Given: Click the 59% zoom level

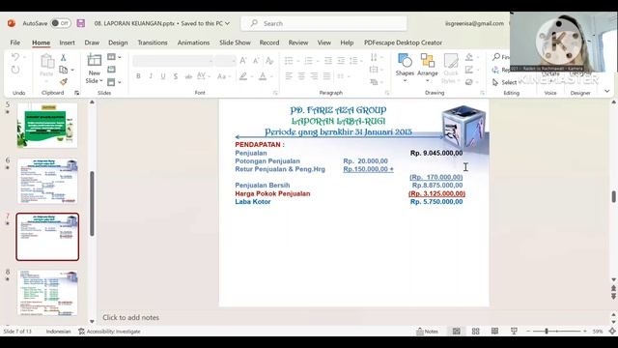Looking at the screenshot, I should (598, 332).
